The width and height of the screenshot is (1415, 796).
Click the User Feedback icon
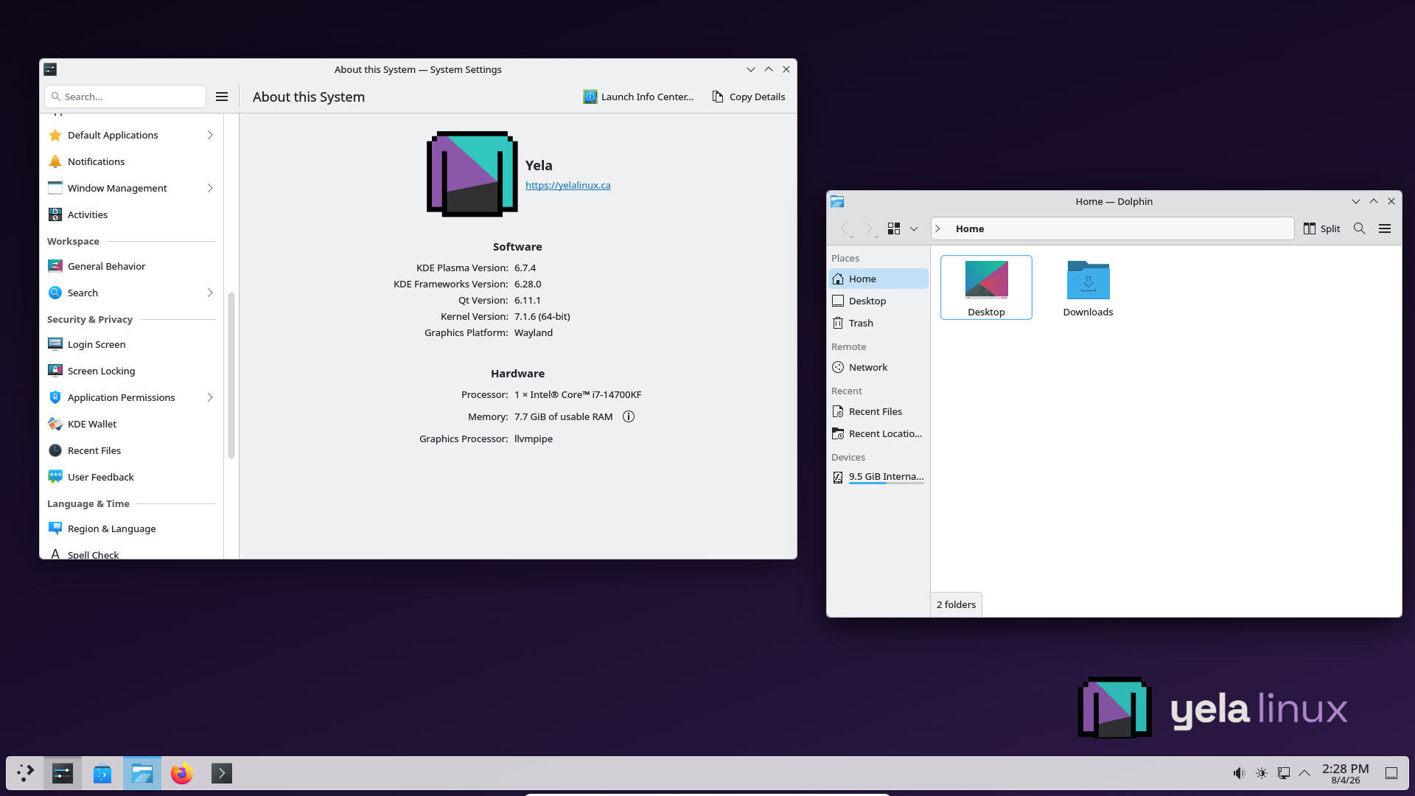tap(55, 477)
